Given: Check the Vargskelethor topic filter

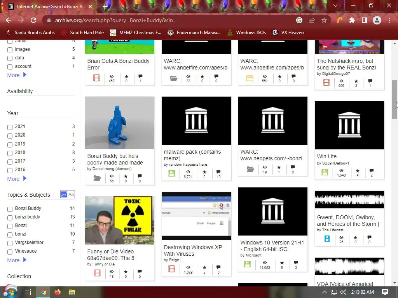Looking at the screenshot, I should [10, 243].
